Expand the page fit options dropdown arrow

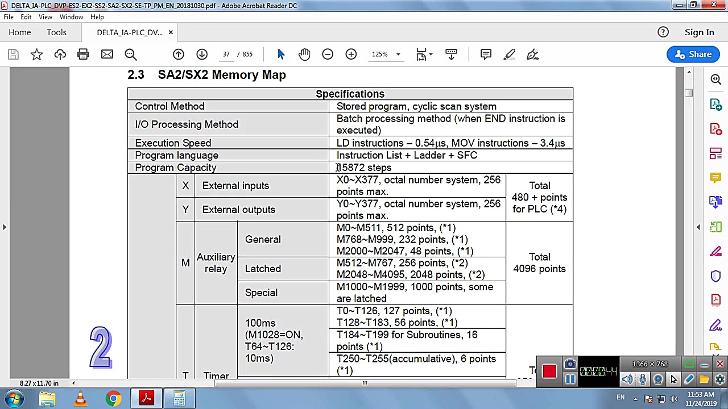(431, 55)
